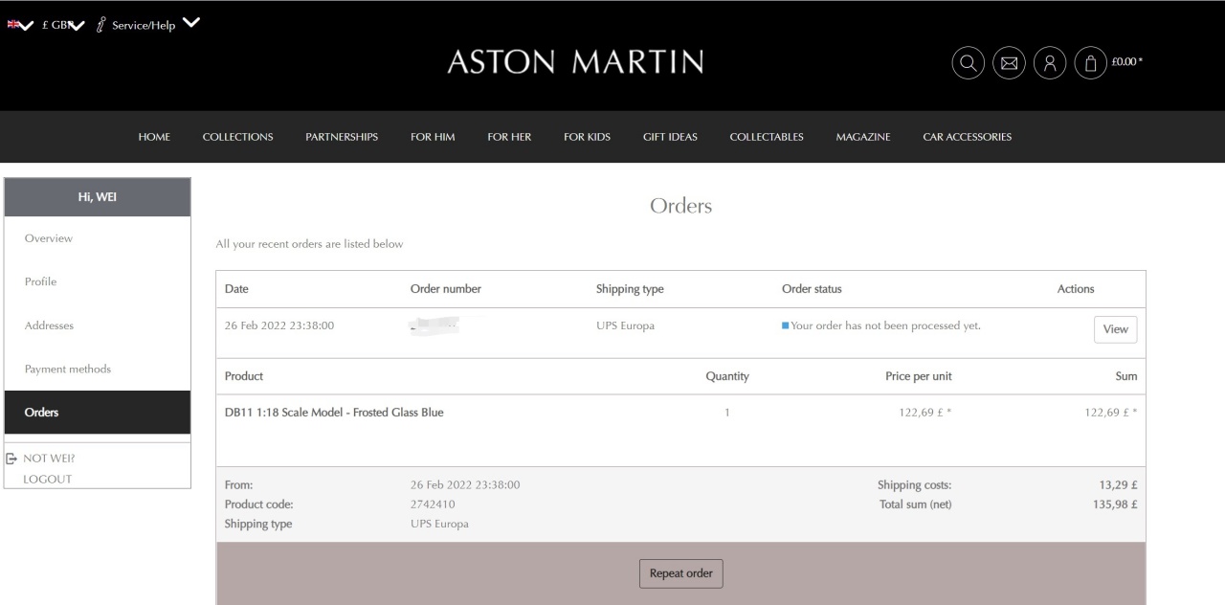The height and width of the screenshot is (605, 1225).
Task: Select Profile in account sidebar
Action: [40, 281]
